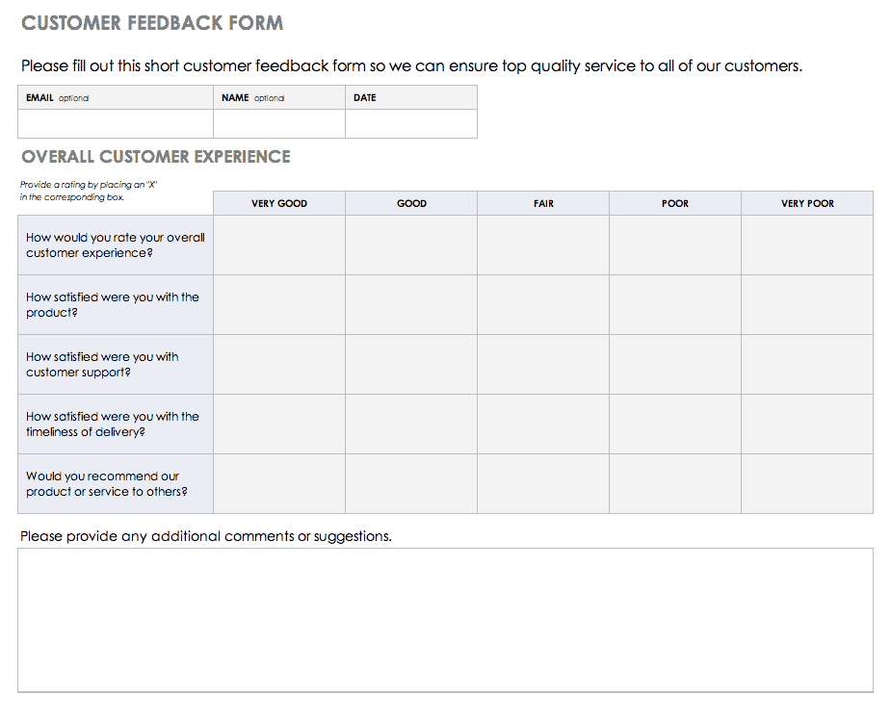Mark Good for overall customer experience
Viewport: 891px width, 721px height.
tap(411, 245)
